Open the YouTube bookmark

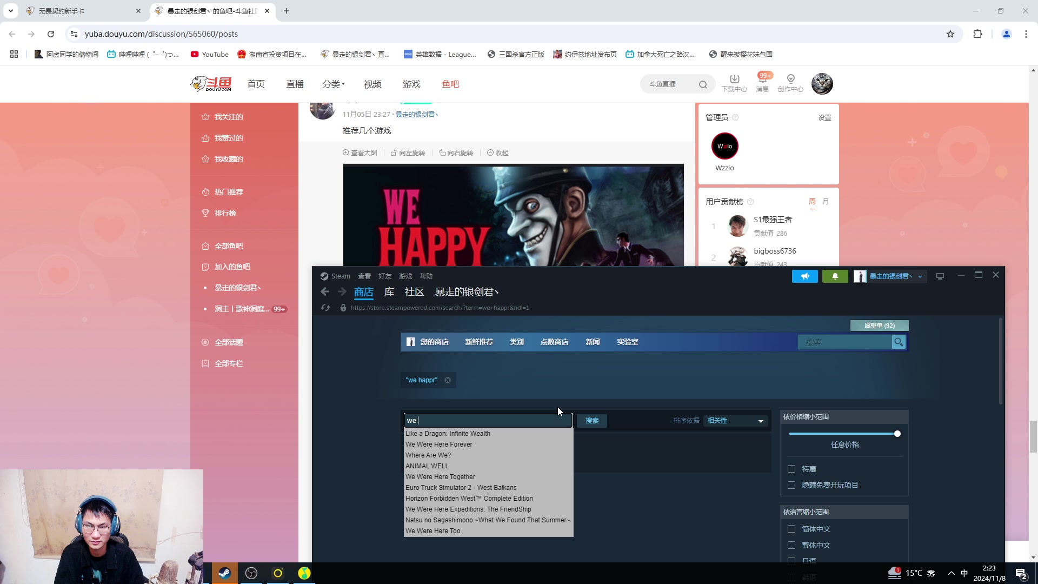tap(209, 54)
